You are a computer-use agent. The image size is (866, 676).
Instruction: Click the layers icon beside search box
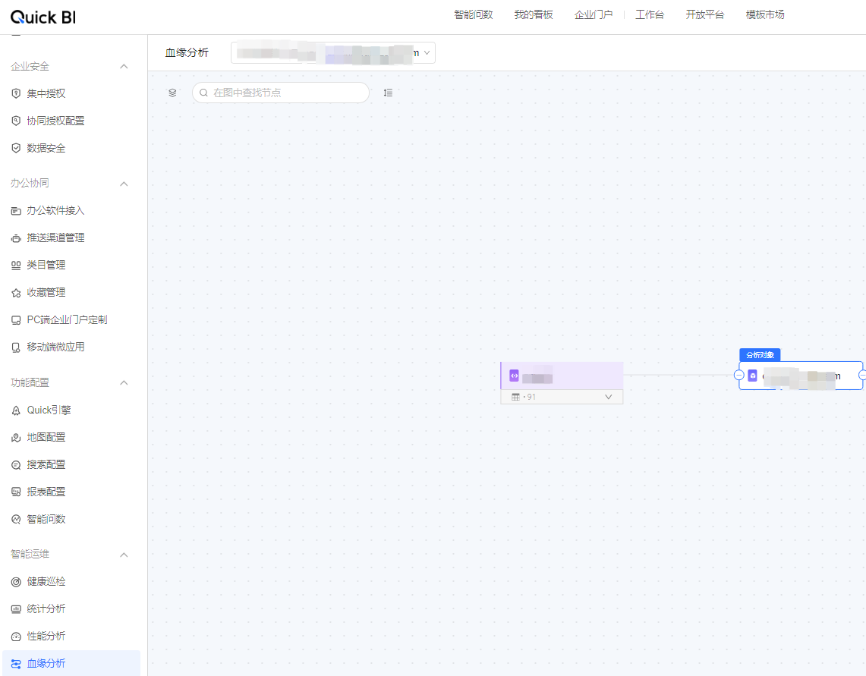[x=172, y=93]
